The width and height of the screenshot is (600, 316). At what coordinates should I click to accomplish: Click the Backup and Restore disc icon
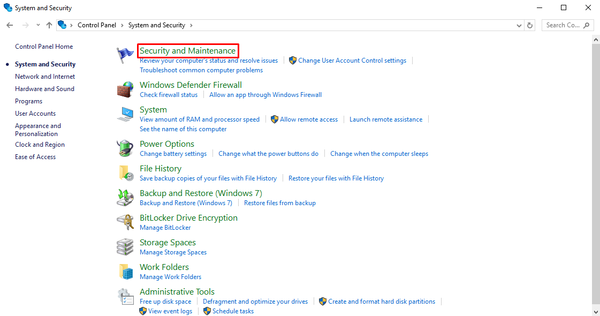(x=125, y=197)
